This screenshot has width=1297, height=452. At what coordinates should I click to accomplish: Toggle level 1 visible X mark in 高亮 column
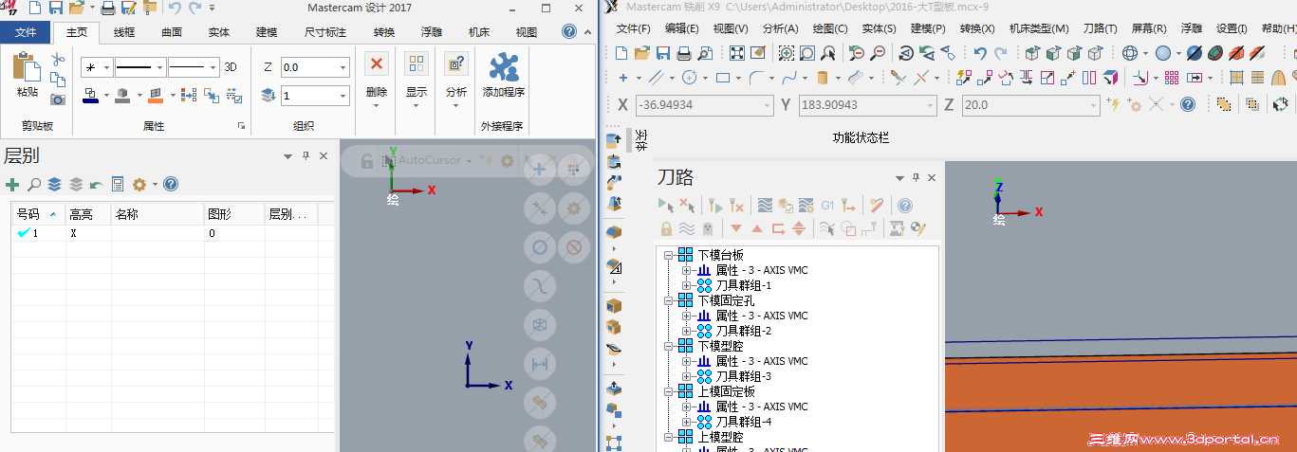coord(73,233)
